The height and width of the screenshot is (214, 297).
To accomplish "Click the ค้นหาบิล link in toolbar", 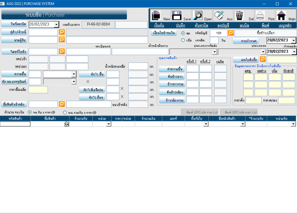I will coord(199,25).
